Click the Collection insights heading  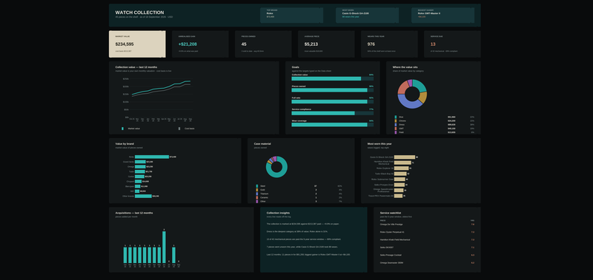(x=279, y=213)
